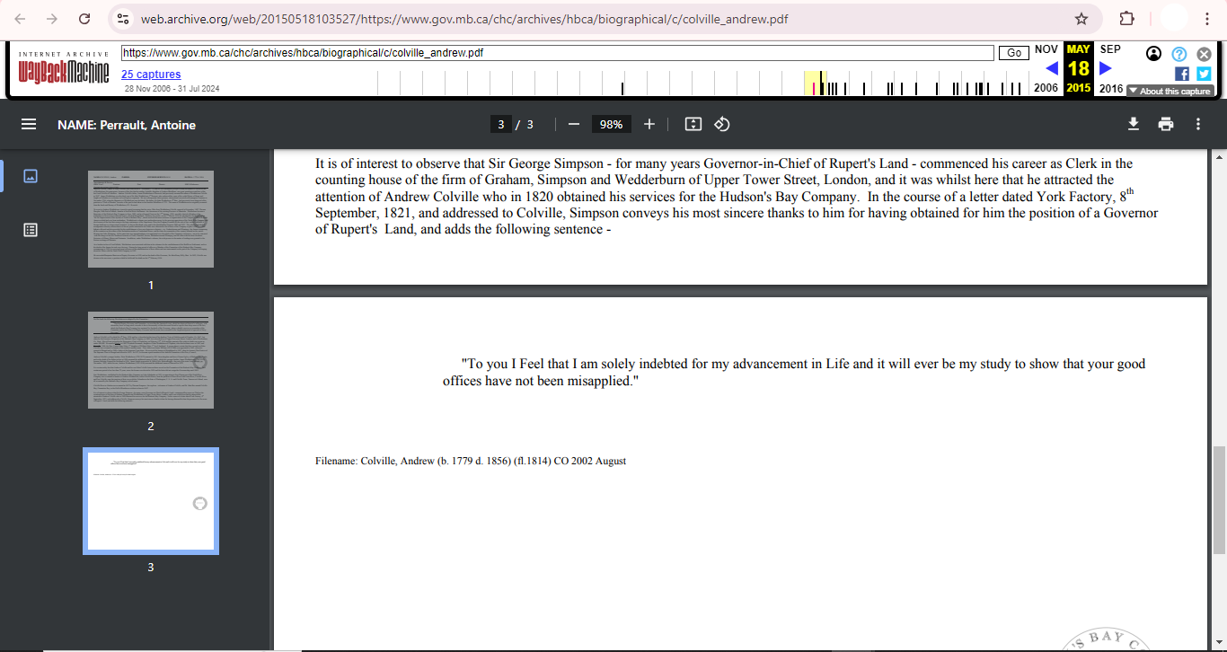Select NOV 2006 previous capture month
Image resolution: width=1227 pixels, height=652 pixels.
(1046, 49)
